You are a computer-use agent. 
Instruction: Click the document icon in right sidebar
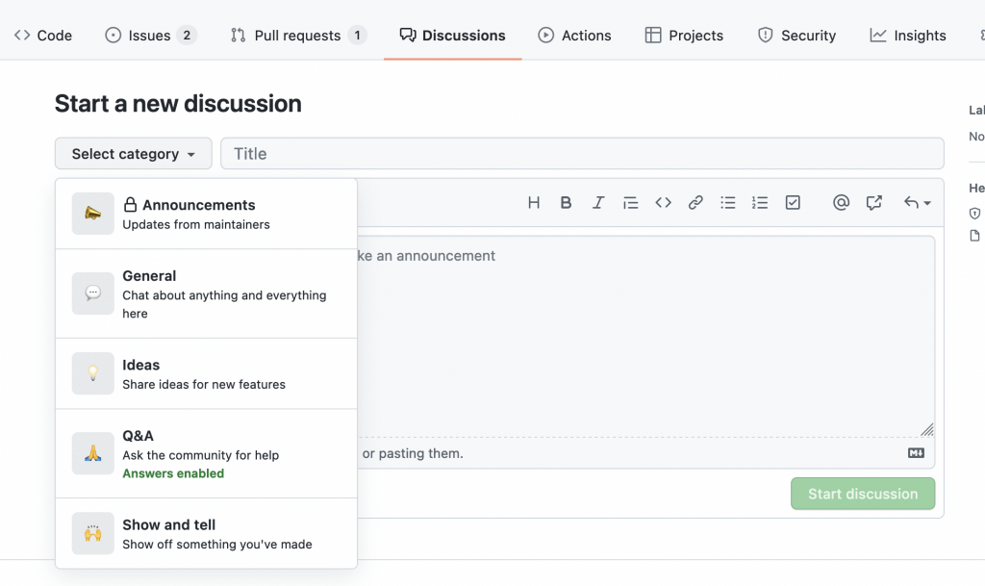click(975, 236)
